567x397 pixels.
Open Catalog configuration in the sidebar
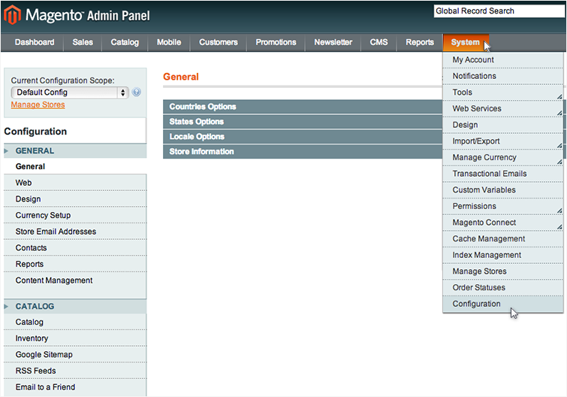point(75,322)
